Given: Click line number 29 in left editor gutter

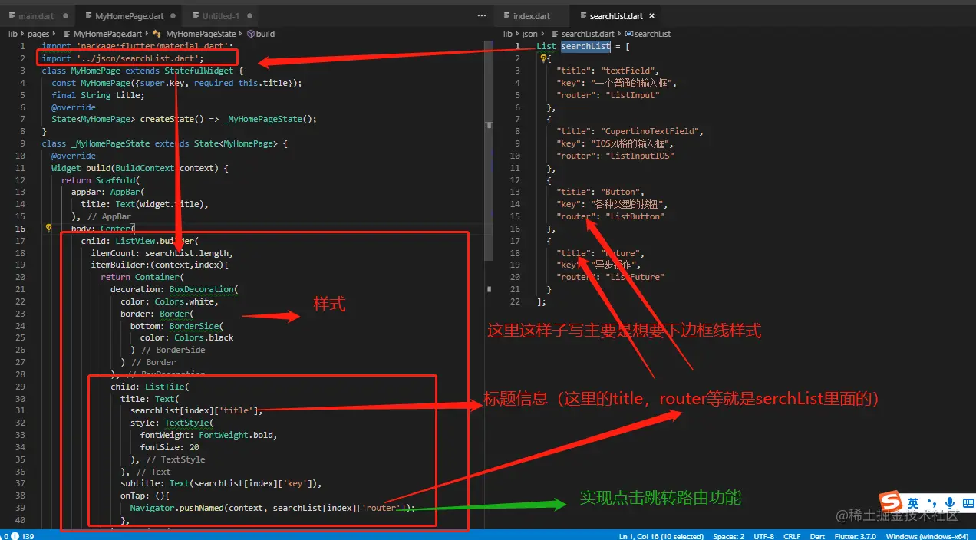Looking at the screenshot, I should [x=20, y=387].
